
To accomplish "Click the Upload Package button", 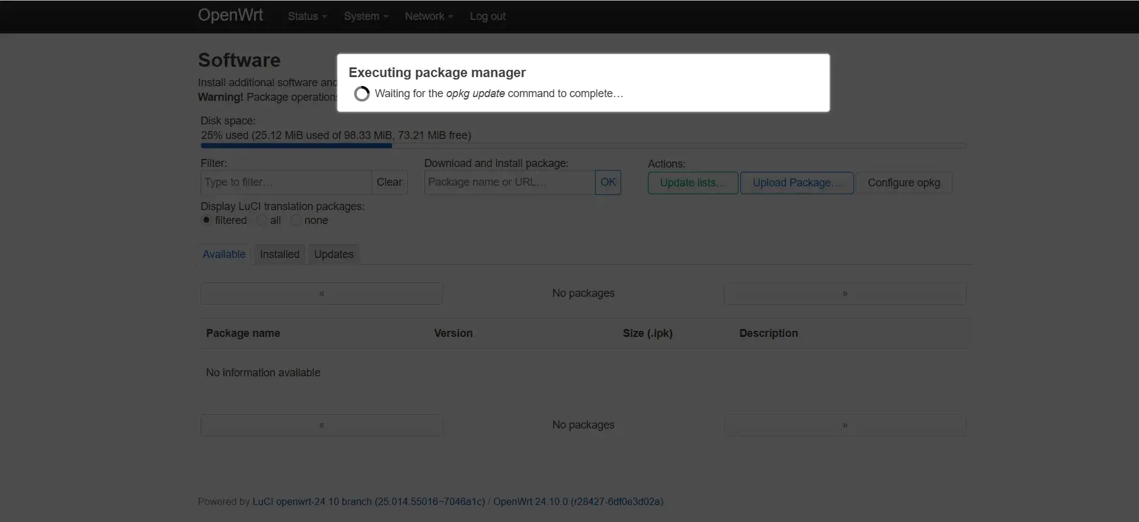I will coord(797,183).
